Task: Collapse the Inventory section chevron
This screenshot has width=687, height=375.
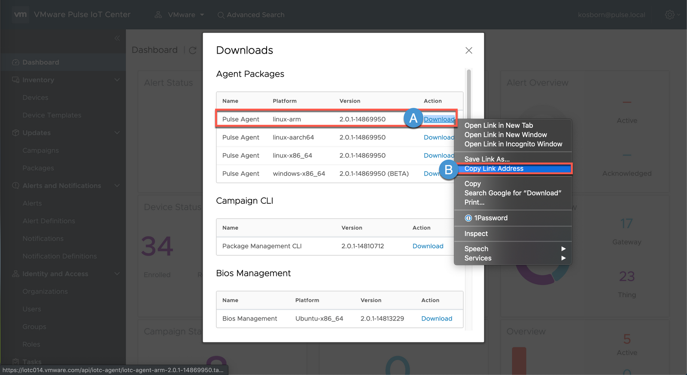Action: pyautogui.click(x=117, y=80)
